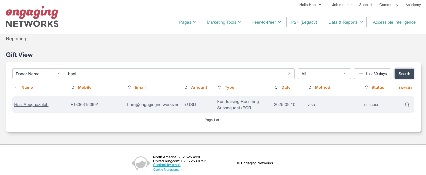Sort by Status column sort icon
The image size is (426, 175).
point(366,87)
